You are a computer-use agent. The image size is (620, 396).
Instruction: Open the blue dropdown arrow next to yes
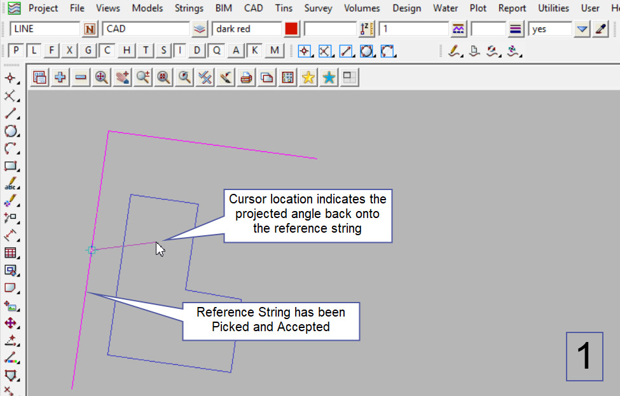click(582, 29)
